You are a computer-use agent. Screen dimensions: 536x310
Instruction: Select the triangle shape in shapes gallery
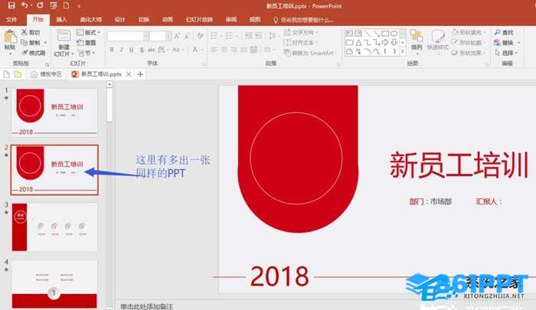(x=358, y=42)
